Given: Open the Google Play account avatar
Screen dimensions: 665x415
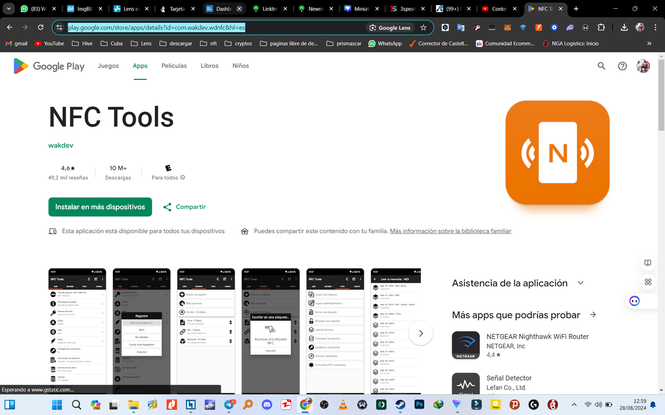Looking at the screenshot, I should (x=643, y=66).
